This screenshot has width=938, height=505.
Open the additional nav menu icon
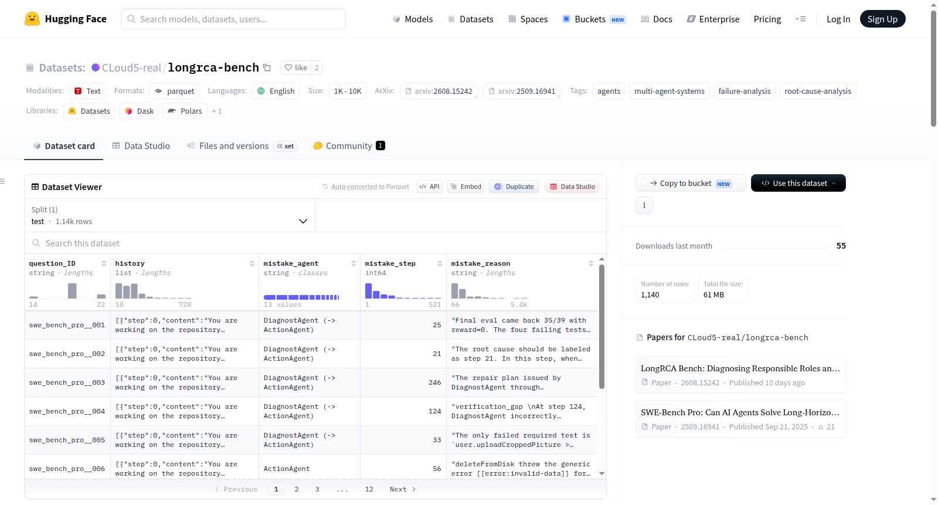800,19
